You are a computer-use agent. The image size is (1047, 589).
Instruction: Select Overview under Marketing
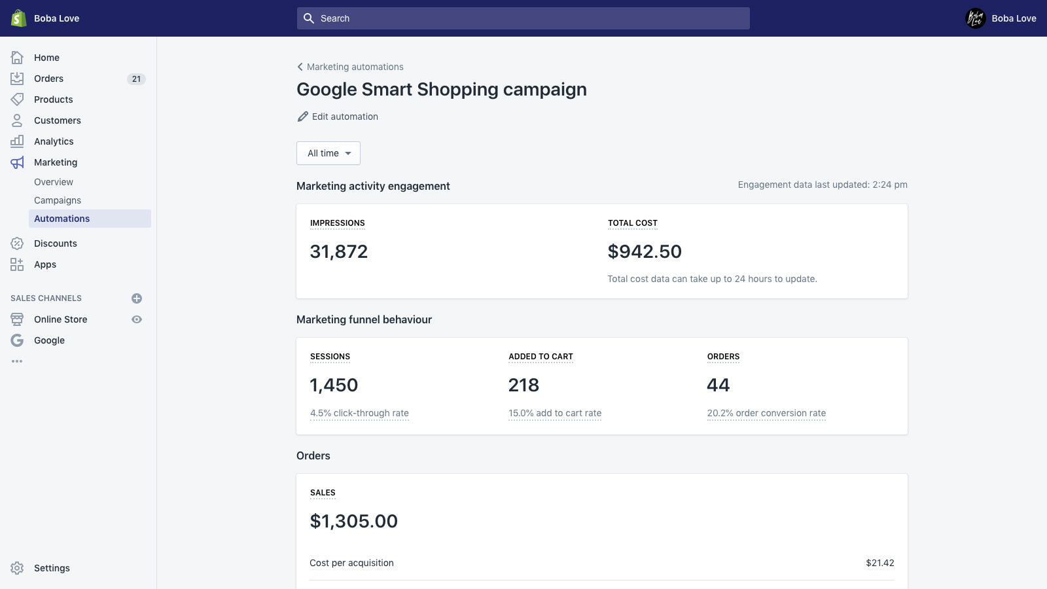pos(54,182)
